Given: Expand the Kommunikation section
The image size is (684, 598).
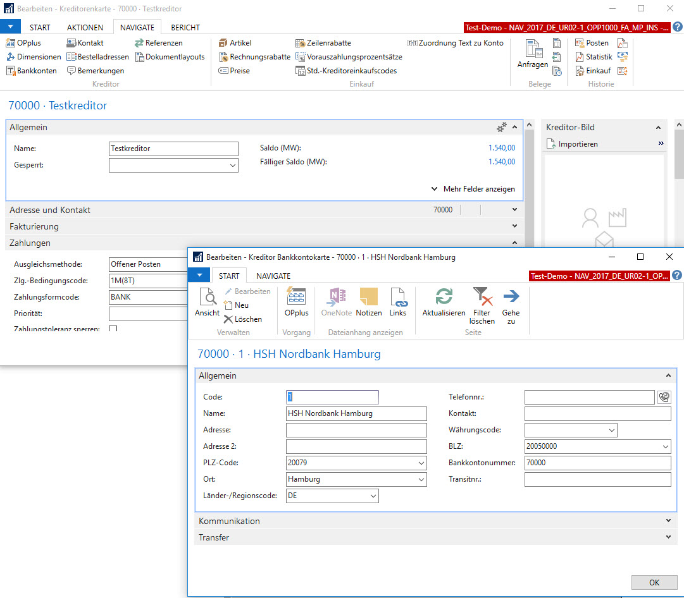Looking at the screenshot, I should pyautogui.click(x=435, y=521).
